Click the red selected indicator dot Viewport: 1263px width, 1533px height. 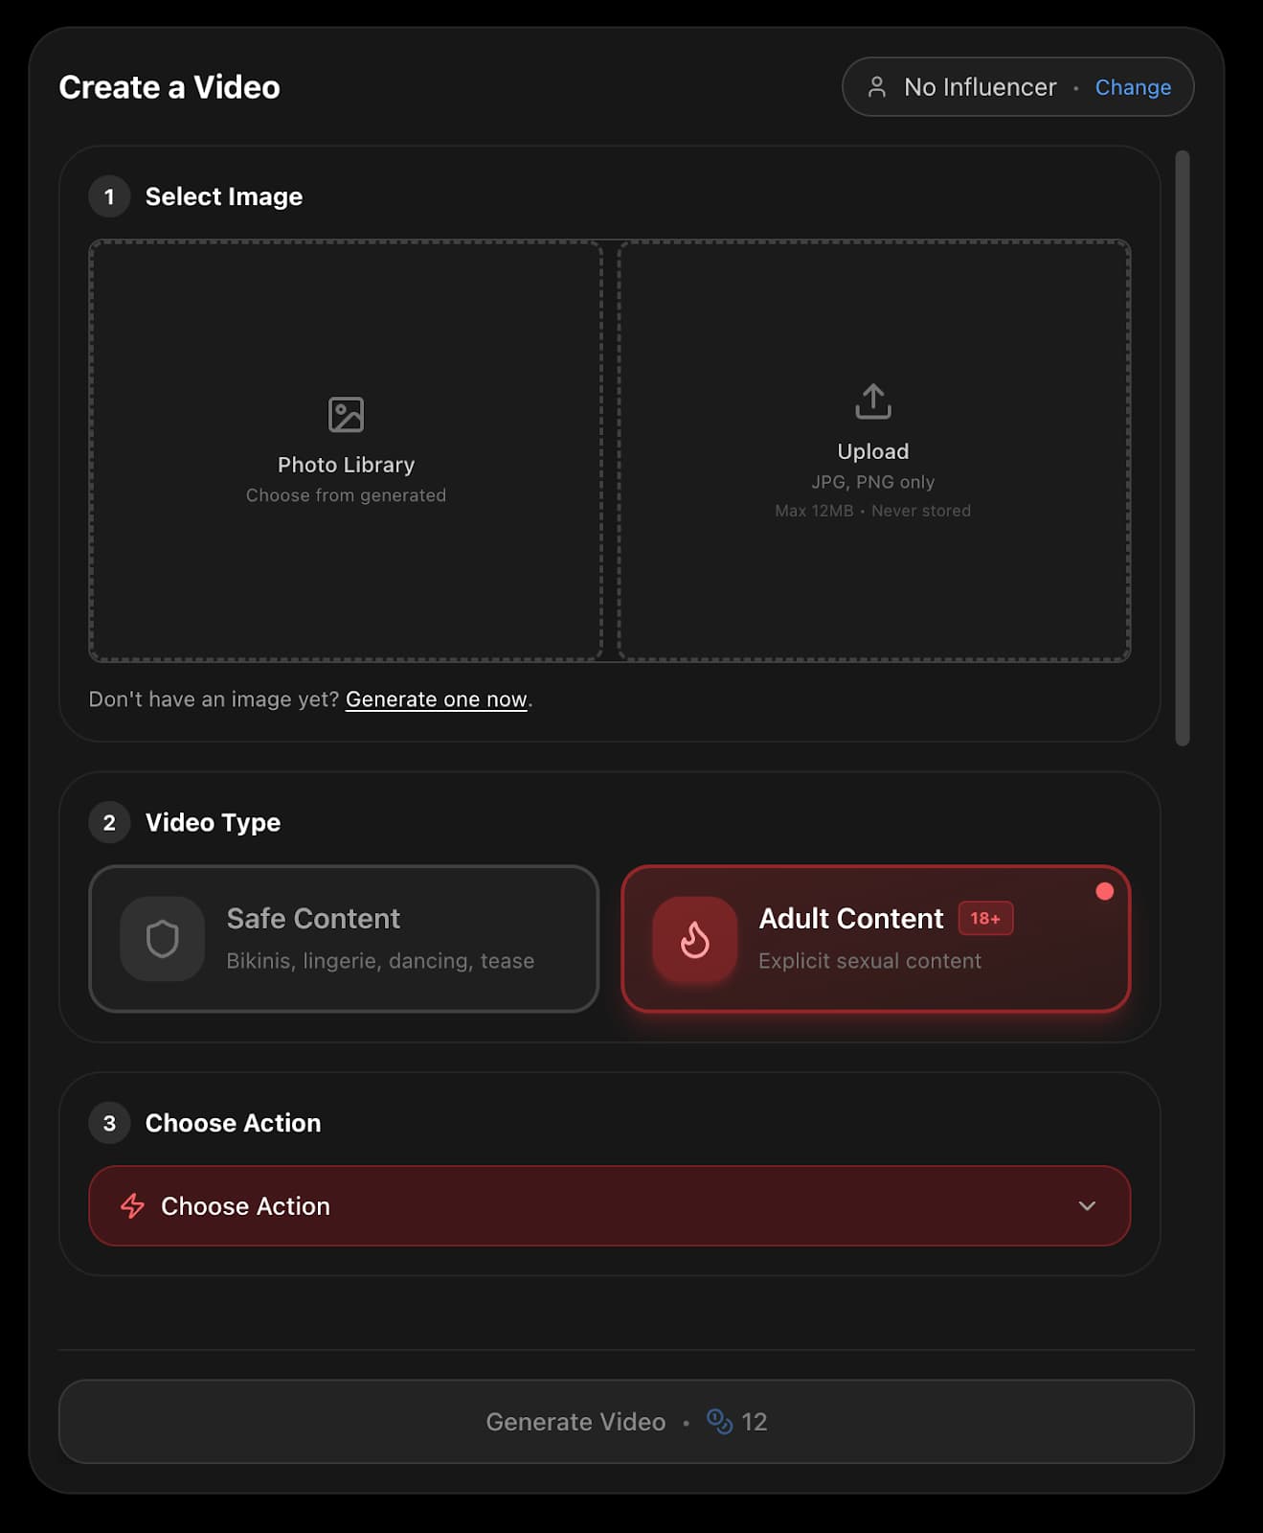click(1104, 891)
